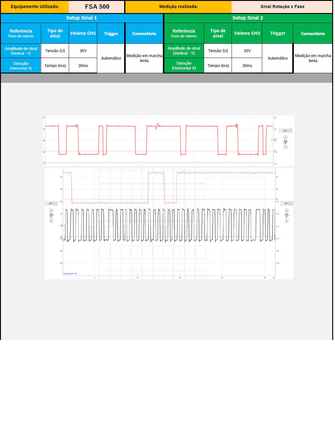Viewport: 335px width, 441px height.
Task: Click zero-offset waveform icon beside top oscilloscope chart
Action: point(285,142)
